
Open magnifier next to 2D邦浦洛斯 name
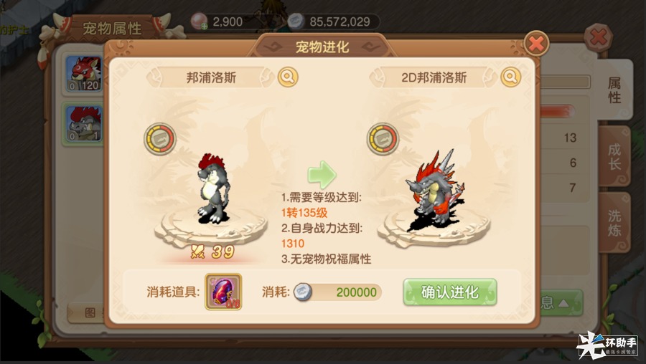(x=510, y=77)
